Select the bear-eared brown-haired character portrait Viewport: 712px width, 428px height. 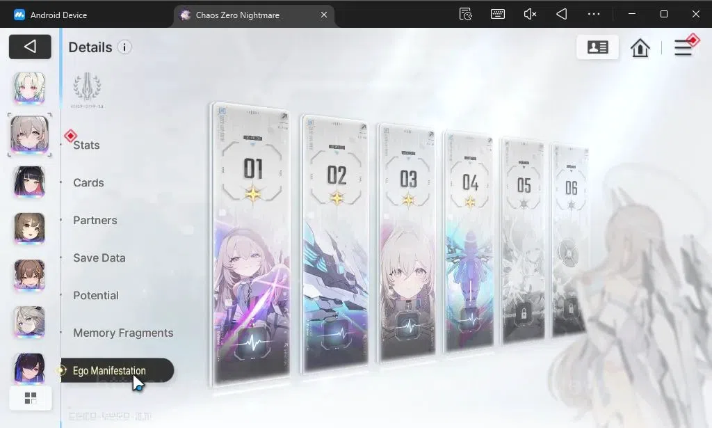point(29,275)
